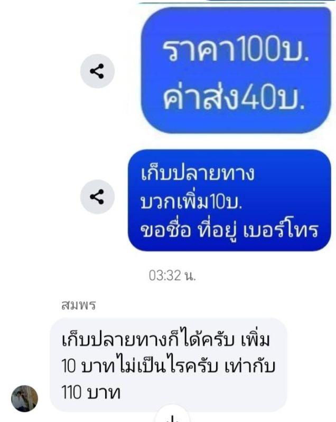The image size is (336, 422).
Task: Jump to latest message via down-arrow button
Action: (x=172, y=416)
